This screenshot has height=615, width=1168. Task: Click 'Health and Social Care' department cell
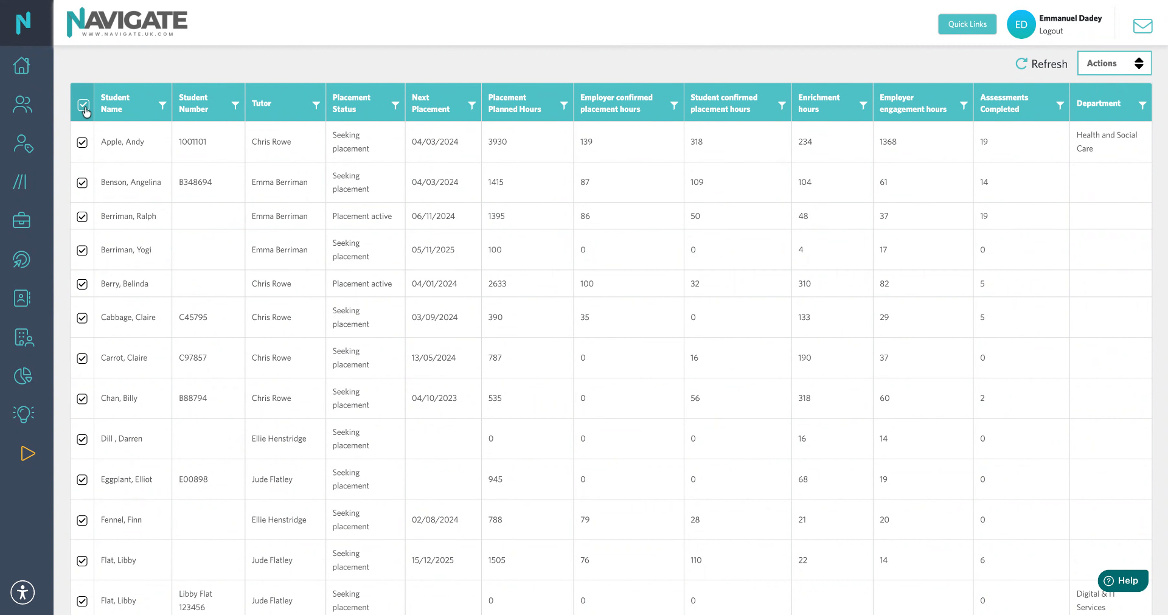(1107, 142)
